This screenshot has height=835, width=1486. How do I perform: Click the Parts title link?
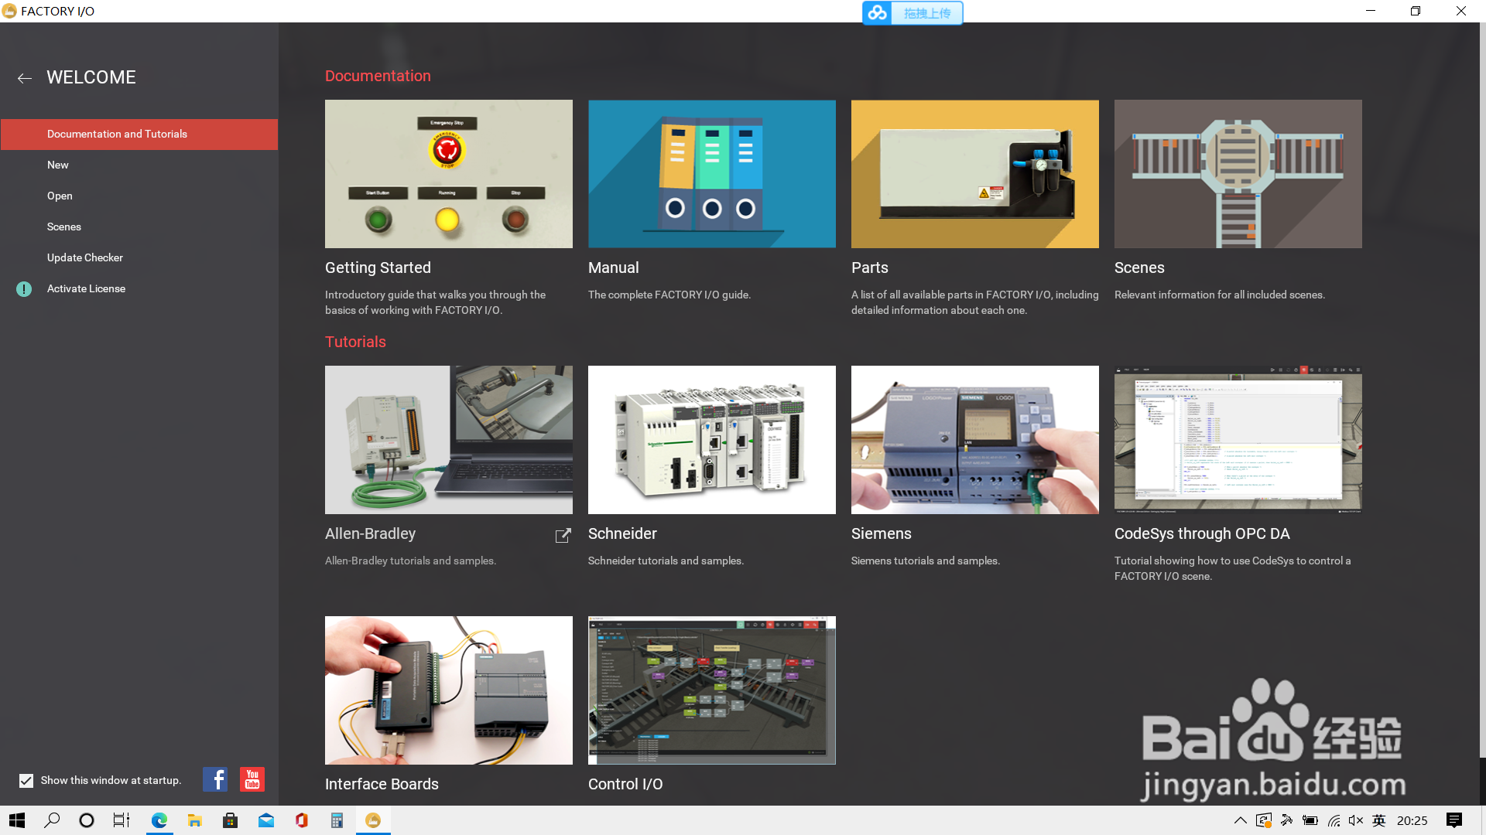[x=870, y=268]
